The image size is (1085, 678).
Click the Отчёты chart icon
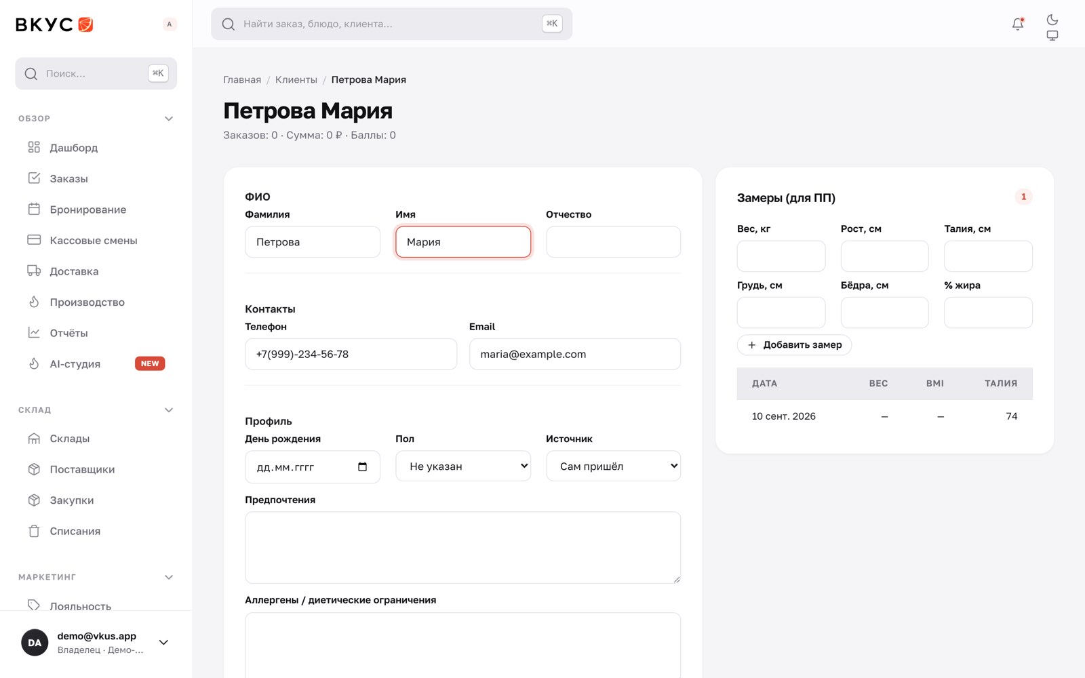coord(34,332)
